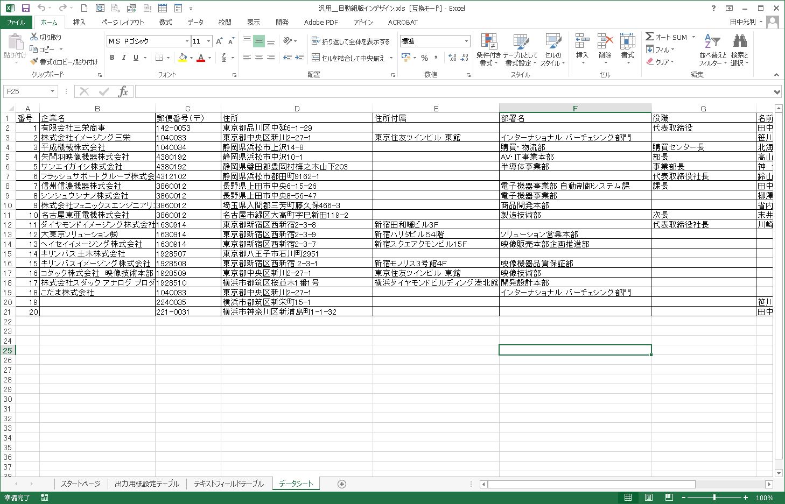Insert cells with 挿入
Viewport: 785px width, 504px height.
tap(582, 49)
